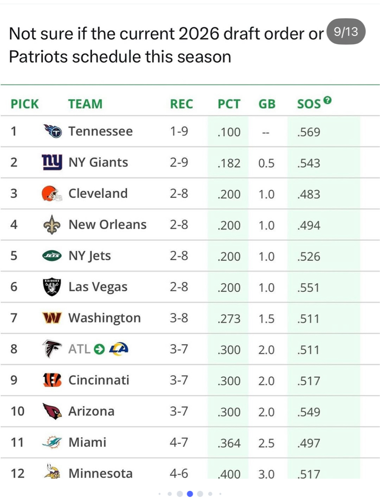Image resolution: width=380 pixels, height=500 pixels.
Task: Click the Las Vegas Raiders shield logo
Action: pos(52,287)
